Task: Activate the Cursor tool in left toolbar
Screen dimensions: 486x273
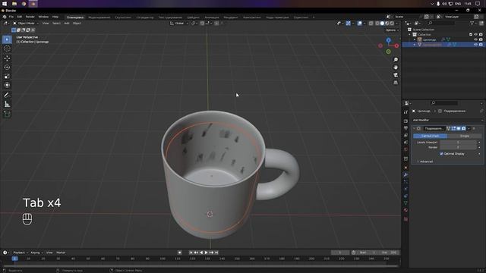Action: [x=7, y=49]
